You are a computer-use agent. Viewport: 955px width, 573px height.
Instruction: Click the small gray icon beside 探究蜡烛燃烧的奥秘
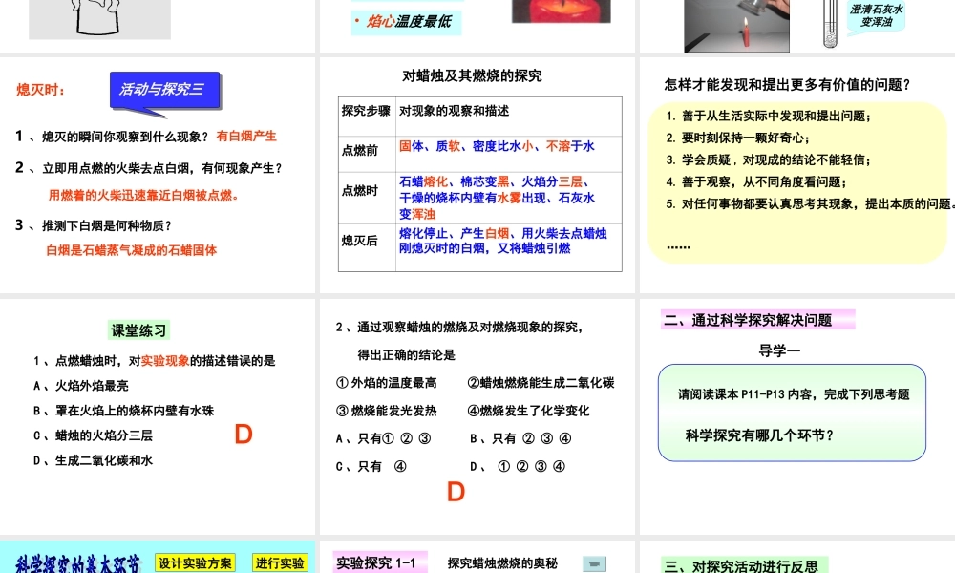click(x=594, y=563)
